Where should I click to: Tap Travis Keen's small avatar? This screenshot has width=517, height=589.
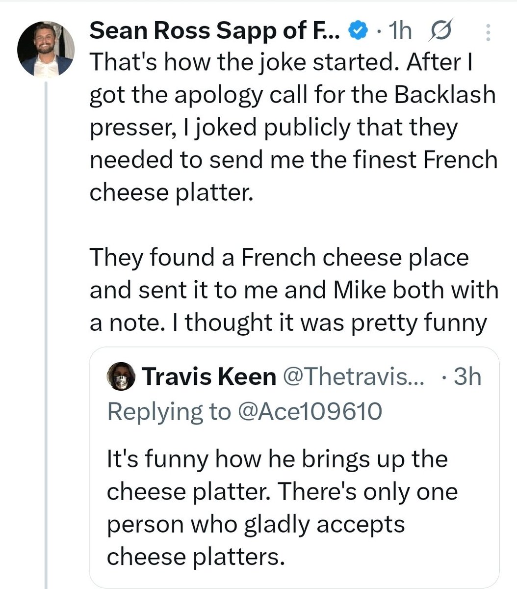coord(121,377)
